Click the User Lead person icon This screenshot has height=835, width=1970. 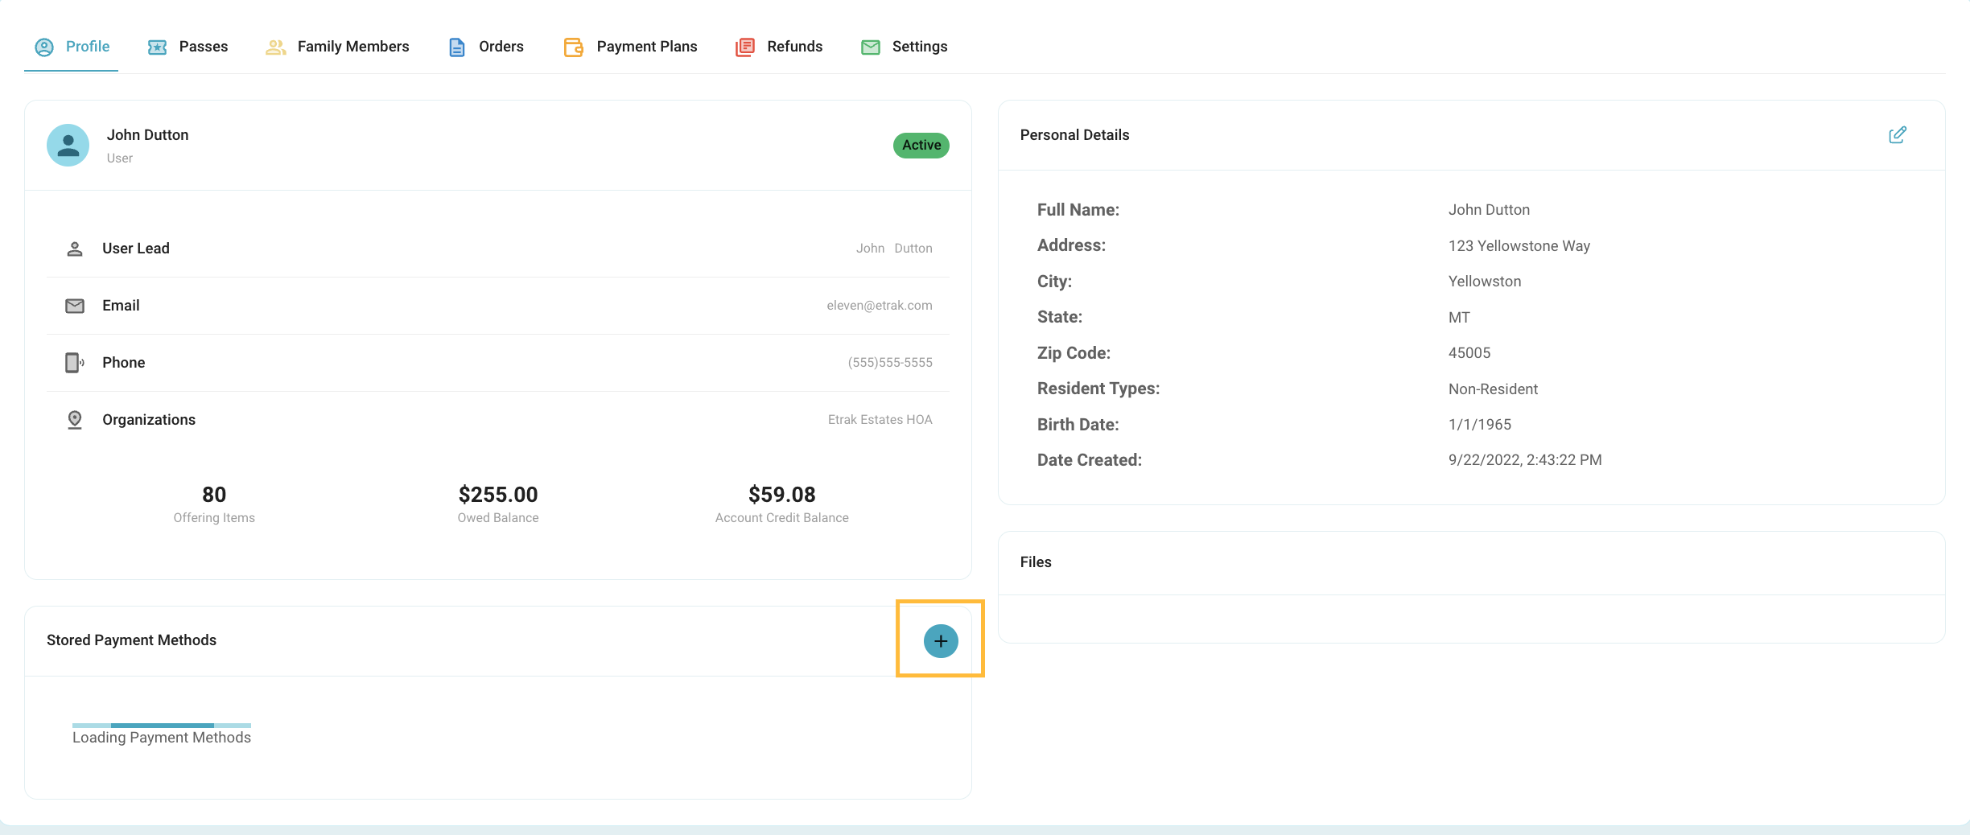pos(75,249)
